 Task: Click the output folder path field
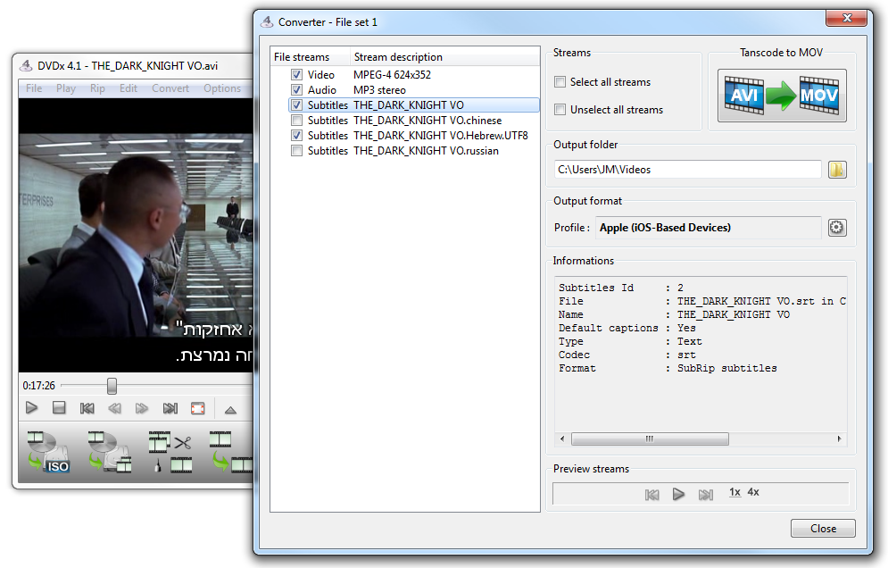687,170
